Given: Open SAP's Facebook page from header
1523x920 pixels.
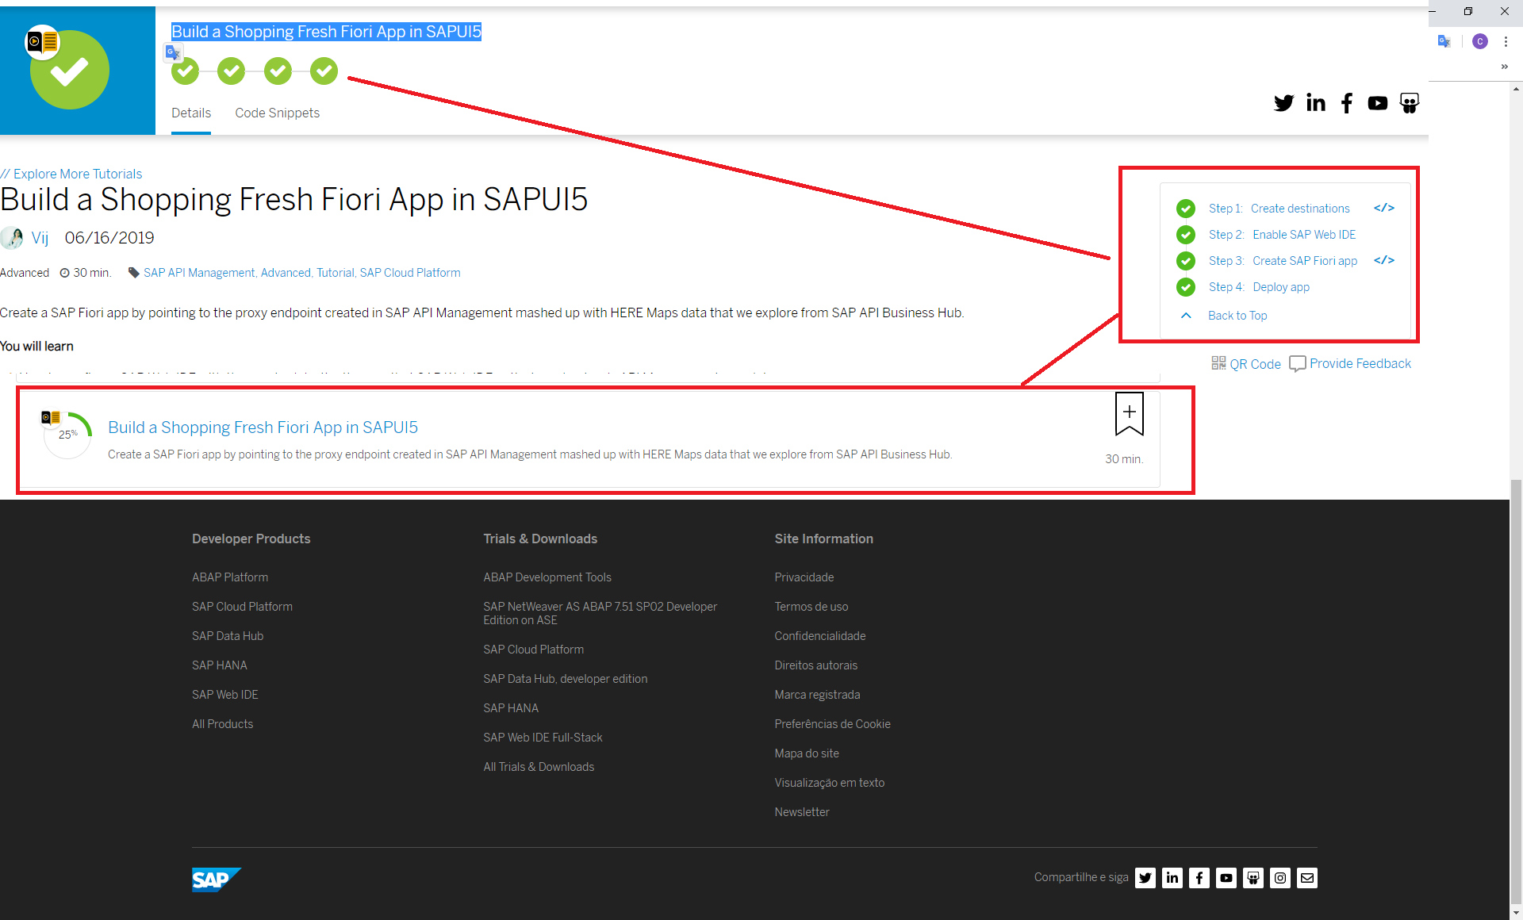Looking at the screenshot, I should [1346, 103].
